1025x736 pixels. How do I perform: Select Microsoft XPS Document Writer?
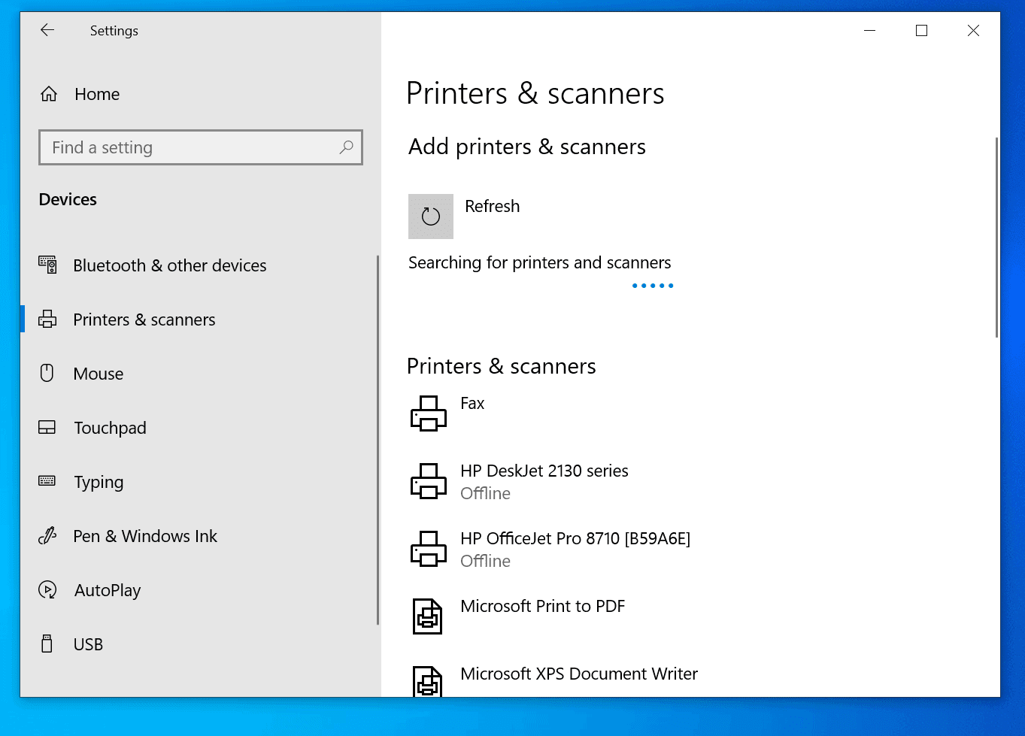tap(579, 674)
